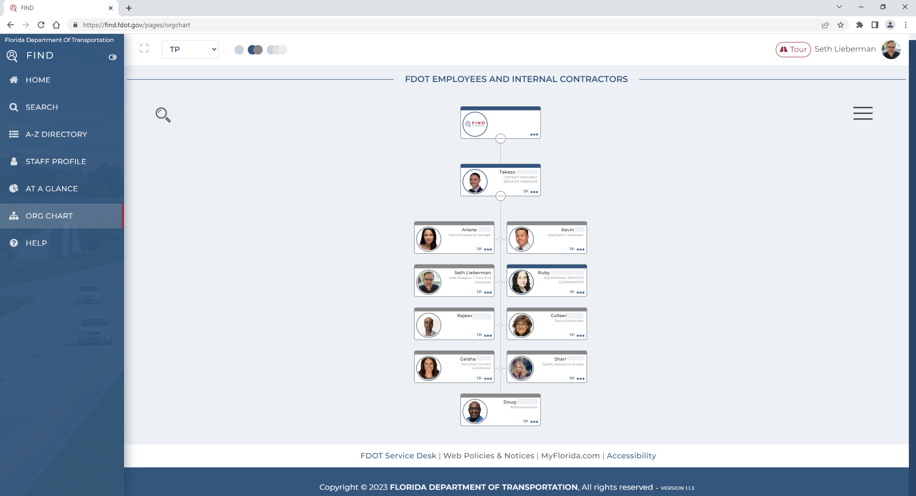
Task: Go to At A Glance page
Action: click(x=52, y=189)
